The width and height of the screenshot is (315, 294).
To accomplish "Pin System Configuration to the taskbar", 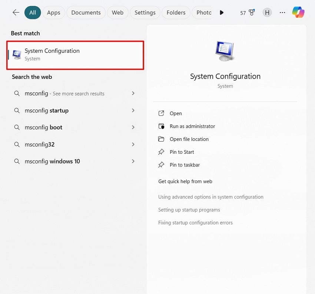I will [x=184, y=165].
